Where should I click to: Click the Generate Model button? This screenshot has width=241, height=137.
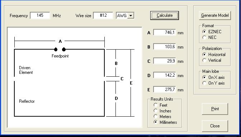[215, 15]
